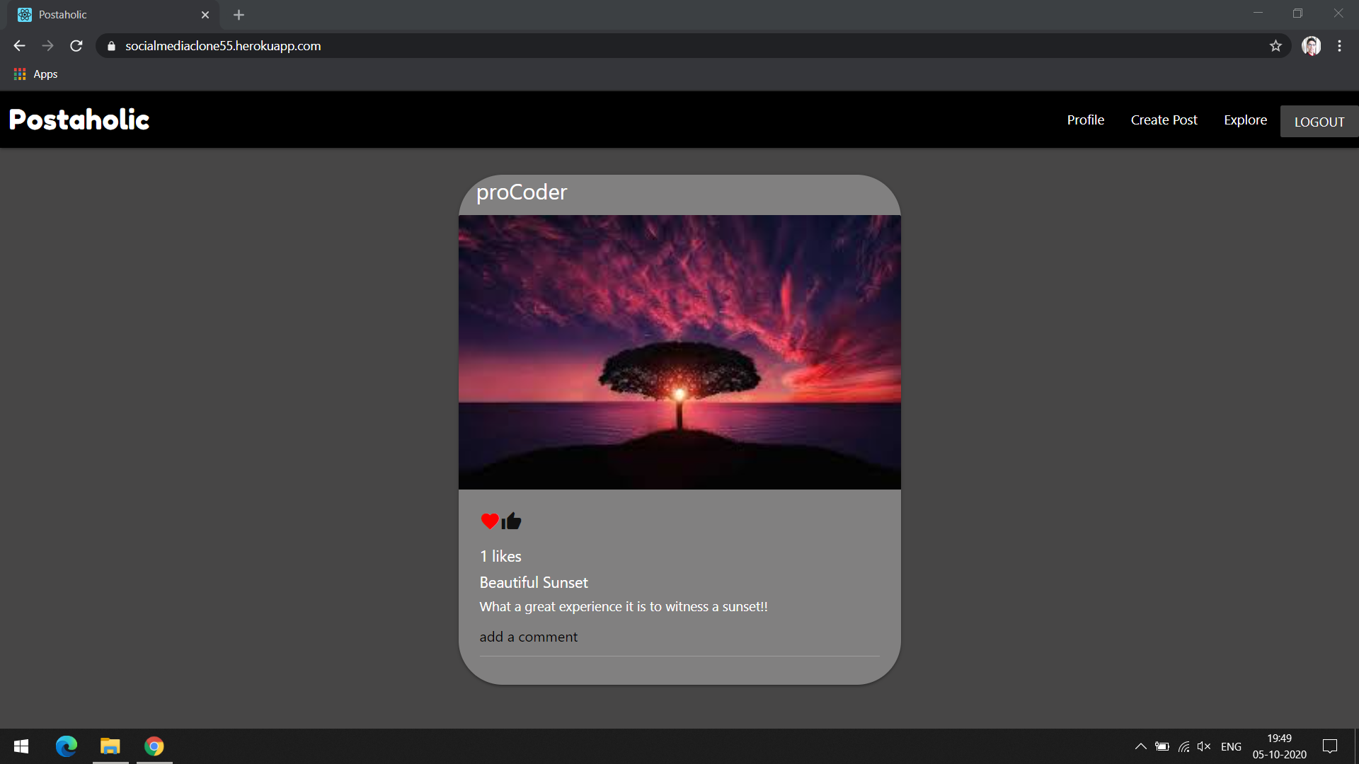Toggle muted volume icon in tray
Screen dimensions: 1359x764
[x=1203, y=746]
